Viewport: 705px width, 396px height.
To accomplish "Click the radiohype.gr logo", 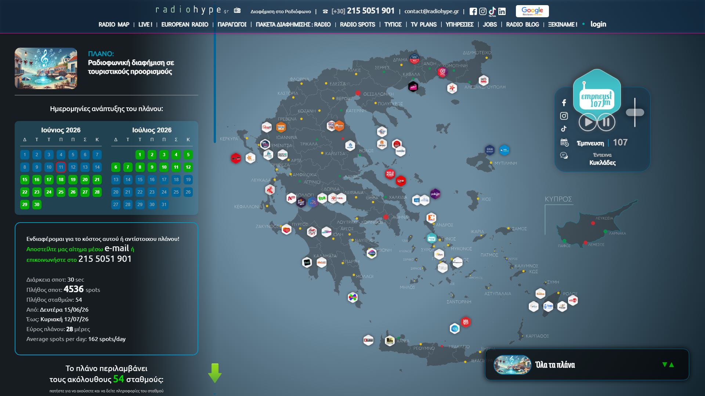I will pos(192,10).
